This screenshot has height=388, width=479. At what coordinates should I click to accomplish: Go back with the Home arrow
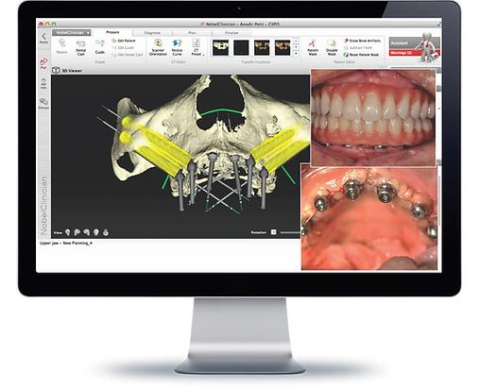coord(43,38)
